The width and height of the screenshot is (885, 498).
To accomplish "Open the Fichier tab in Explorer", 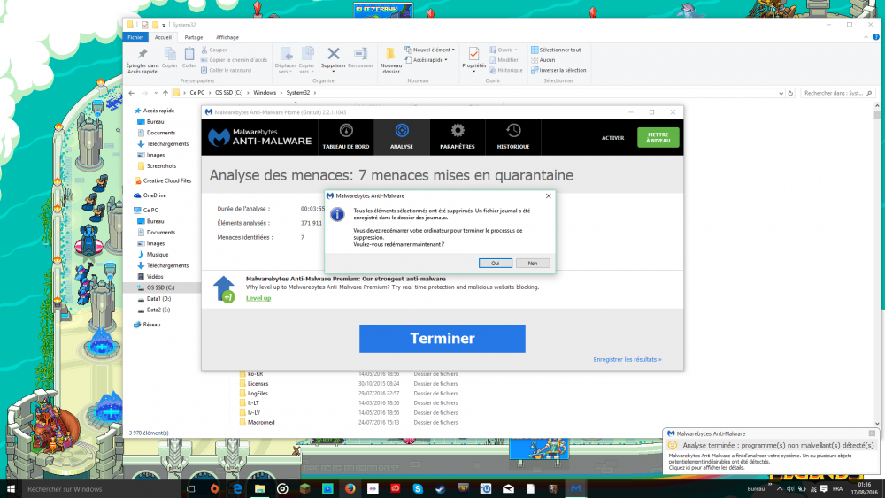I will tap(135, 37).
